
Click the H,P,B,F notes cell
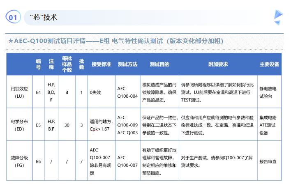(51, 125)
